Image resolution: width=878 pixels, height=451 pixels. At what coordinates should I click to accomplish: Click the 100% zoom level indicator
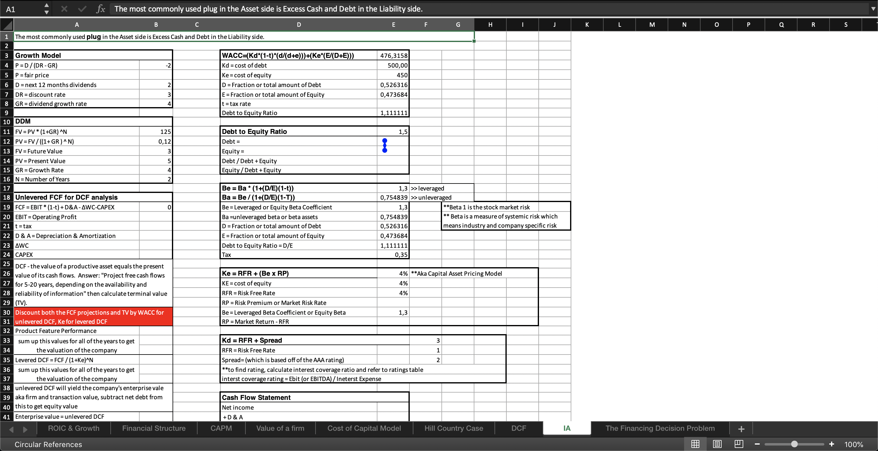(x=854, y=444)
